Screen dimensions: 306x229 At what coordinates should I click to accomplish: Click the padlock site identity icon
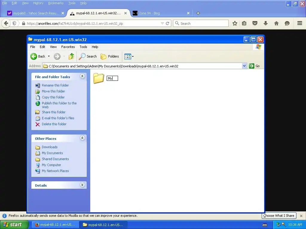click(24, 23)
